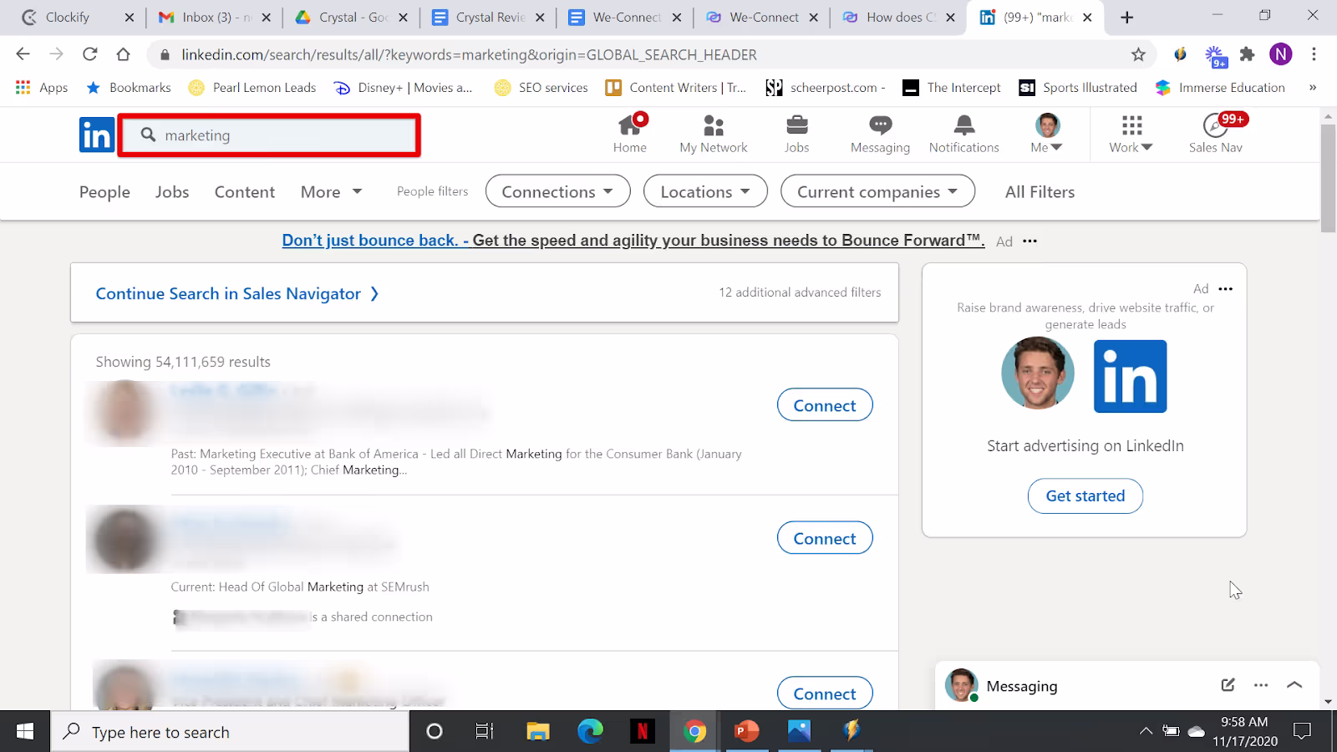Open banner ad options ellipsis
The image size is (1337, 752).
1030,241
